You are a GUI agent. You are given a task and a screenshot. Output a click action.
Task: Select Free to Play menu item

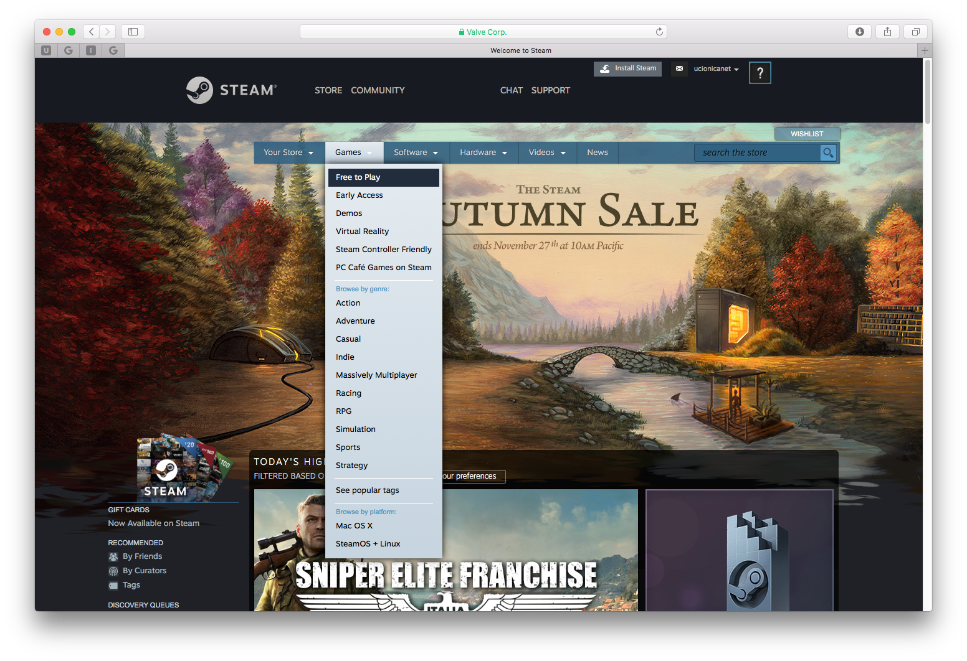(x=358, y=177)
